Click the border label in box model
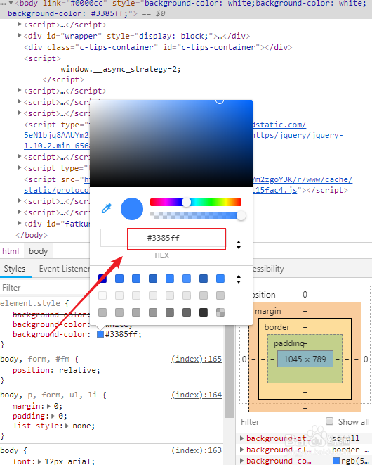 point(277,327)
